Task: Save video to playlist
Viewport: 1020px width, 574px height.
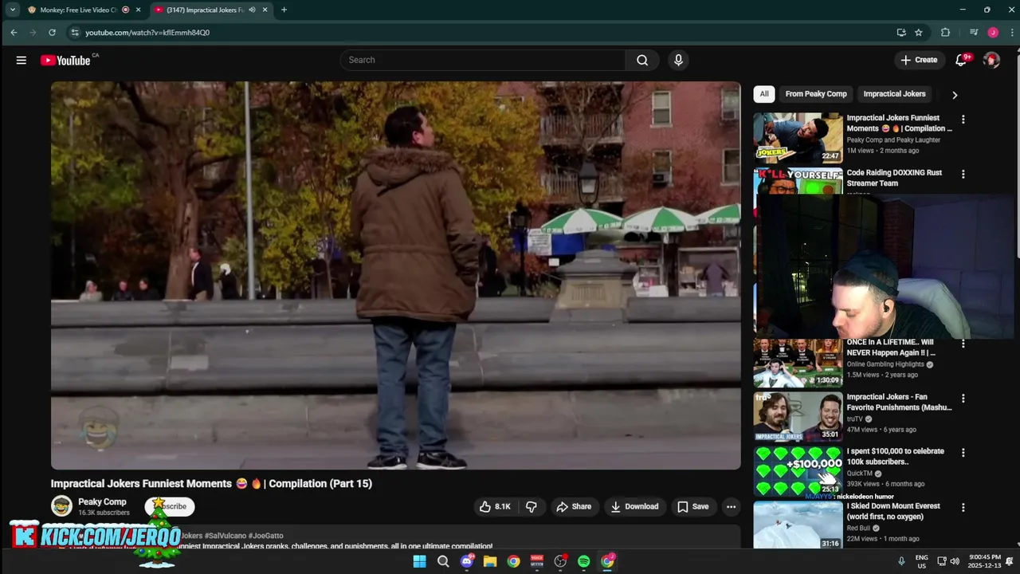Action: pos(692,506)
